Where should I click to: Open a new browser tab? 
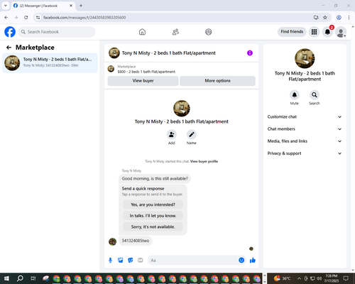pos(81,6)
